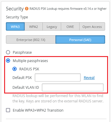111x122 pixels.
Task: Switch to Open Access security
Action: click(92, 26)
